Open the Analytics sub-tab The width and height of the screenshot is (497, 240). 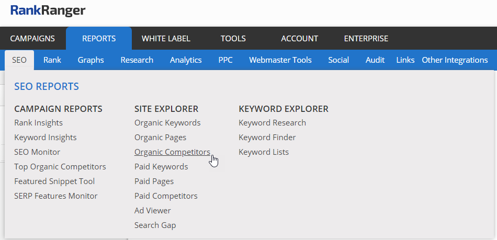click(186, 60)
